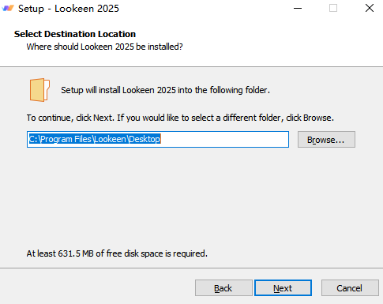
Task: Proceed with the Next button
Action: [283, 288]
